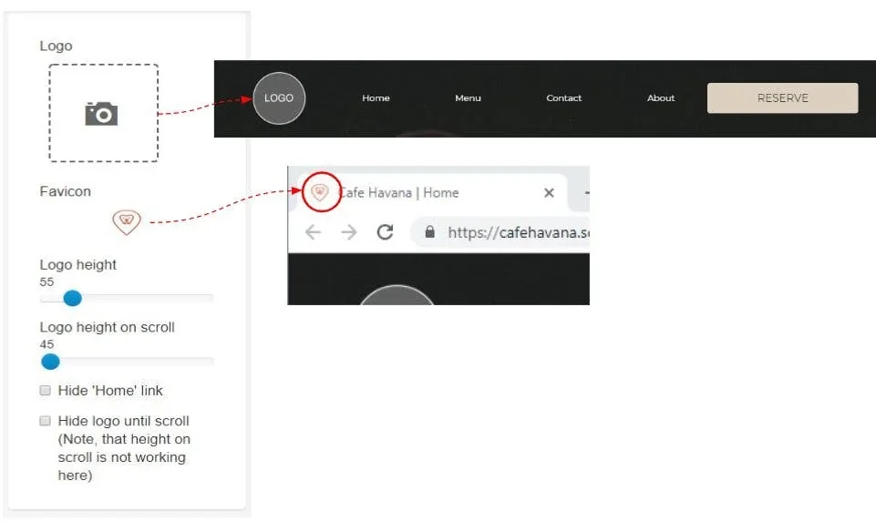Click the Logo height slider handle
The image size is (876, 522).
[73, 298]
